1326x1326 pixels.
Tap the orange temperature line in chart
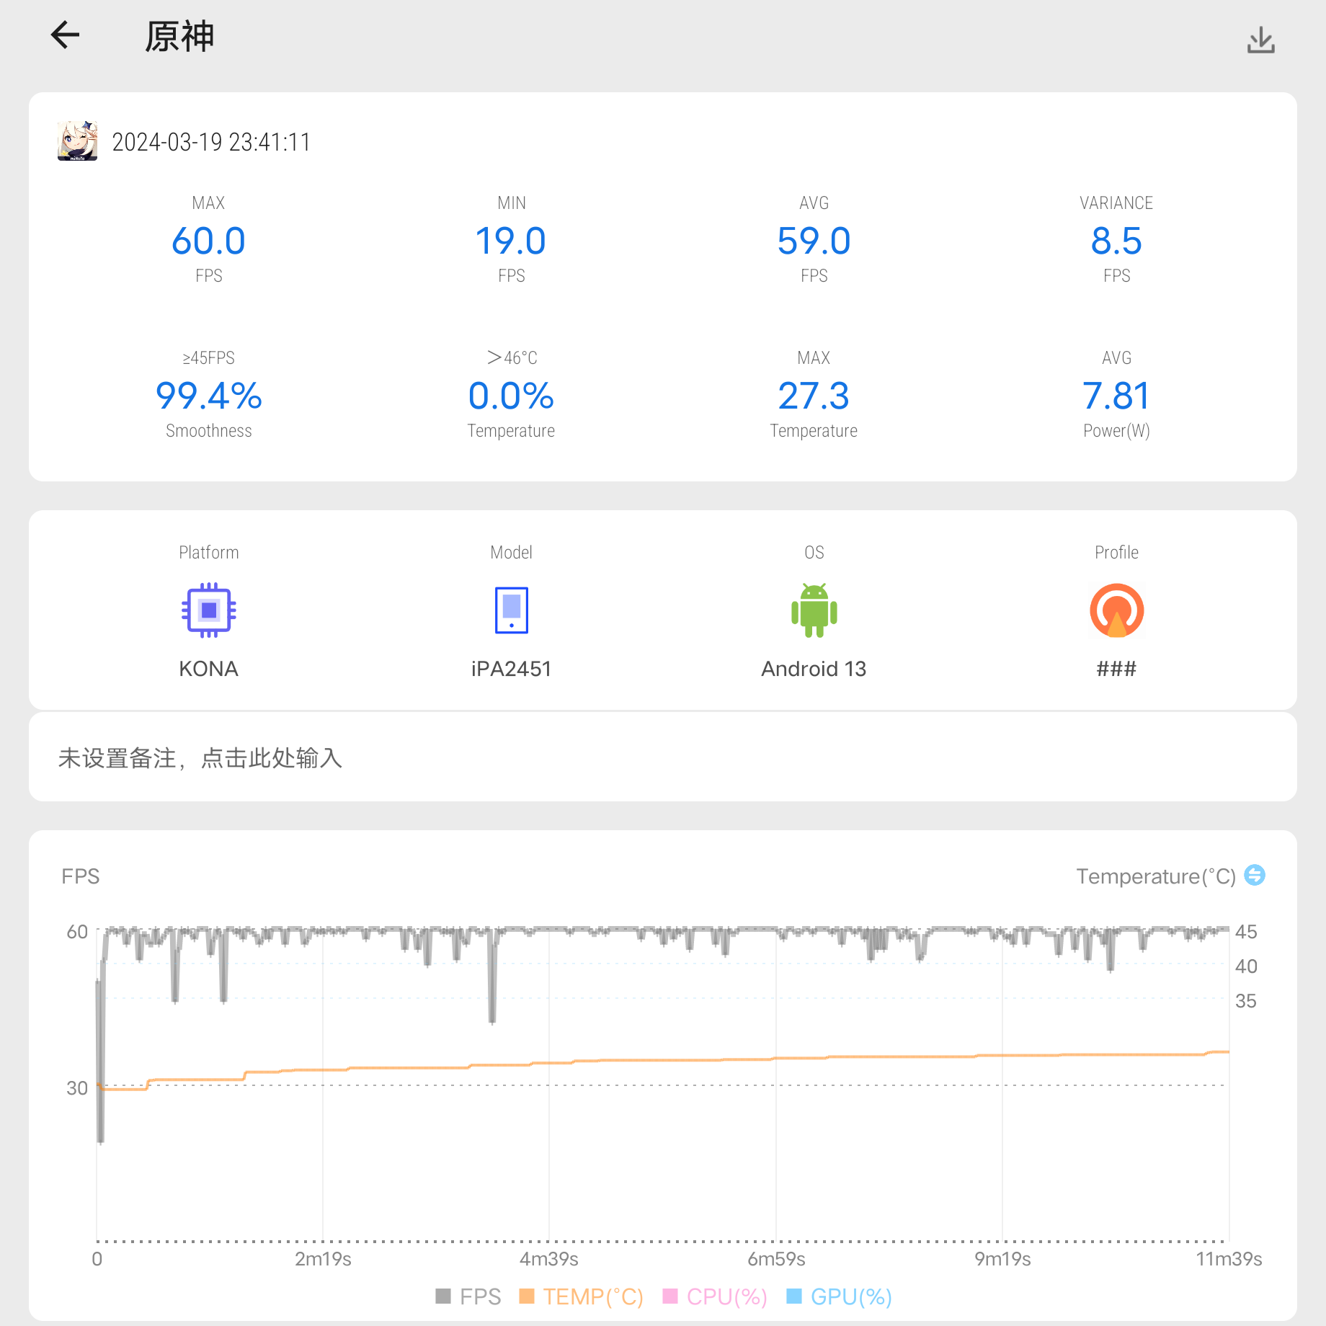click(x=663, y=1060)
